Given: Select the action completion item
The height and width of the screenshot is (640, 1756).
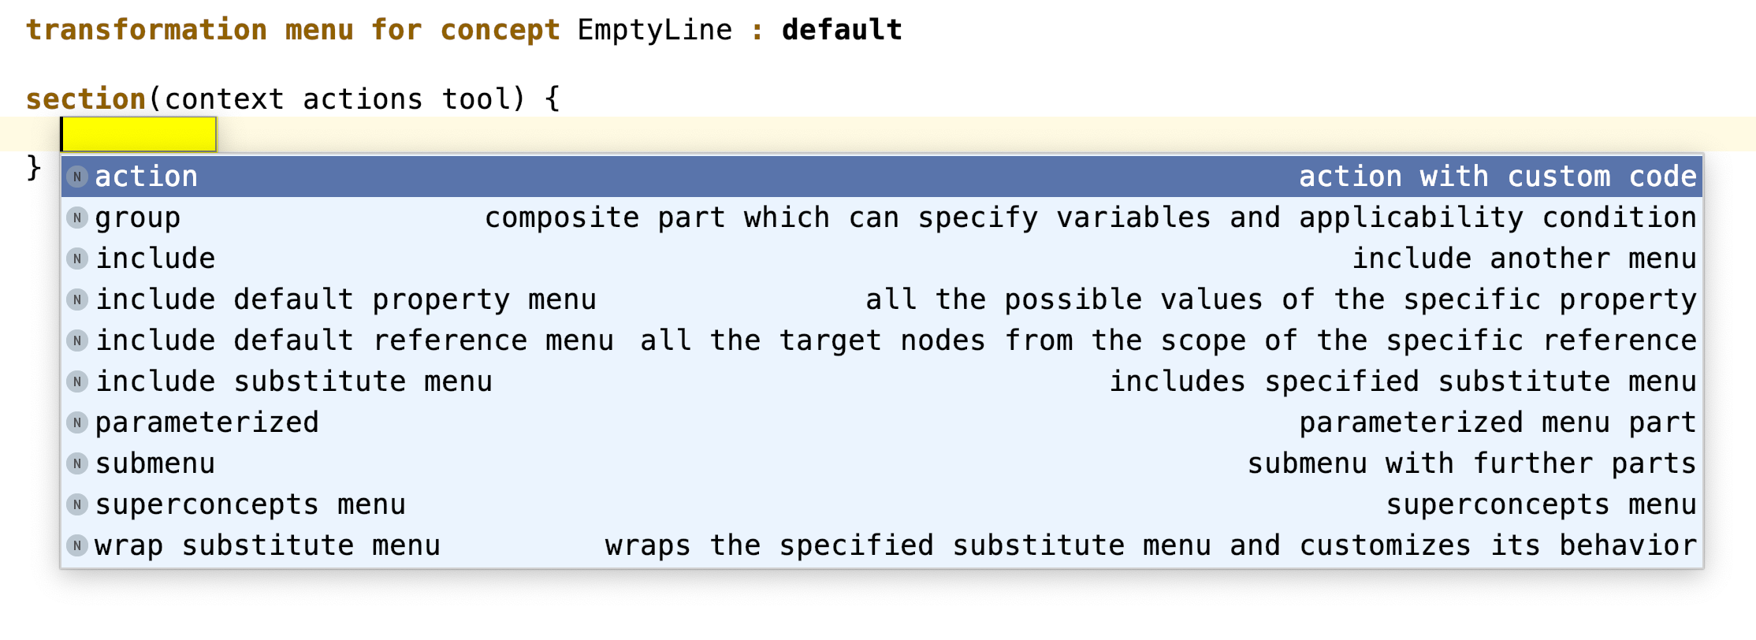Looking at the screenshot, I should tap(147, 177).
